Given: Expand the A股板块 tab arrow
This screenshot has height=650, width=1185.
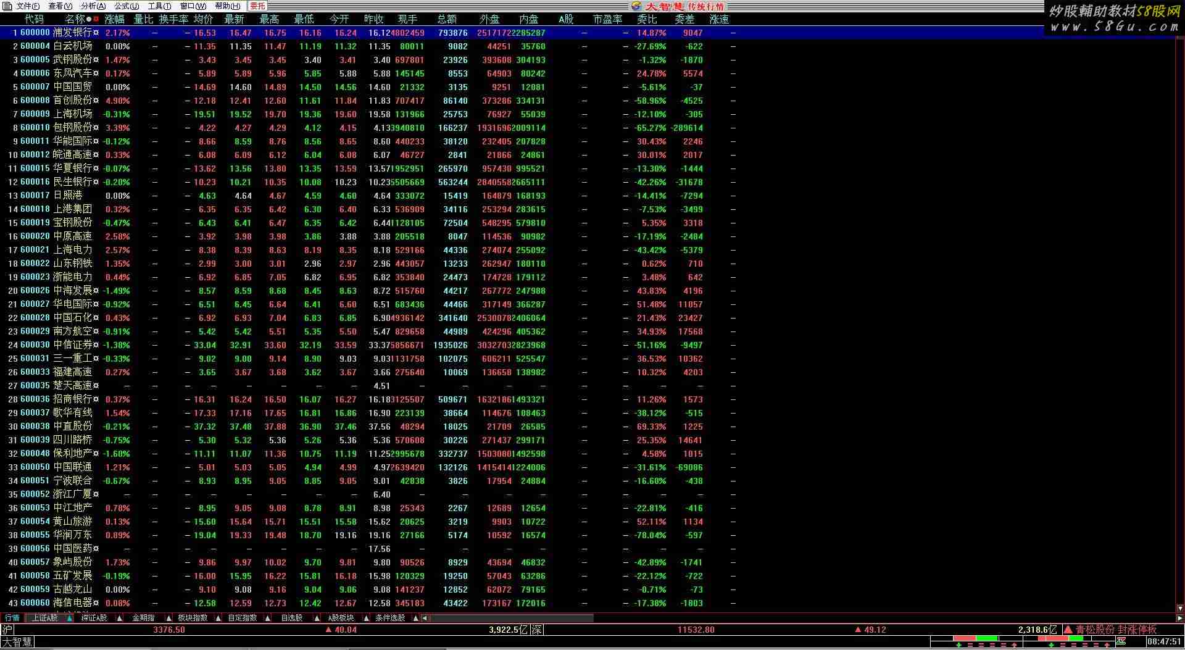Looking at the screenshot, I should coord(366,618).
